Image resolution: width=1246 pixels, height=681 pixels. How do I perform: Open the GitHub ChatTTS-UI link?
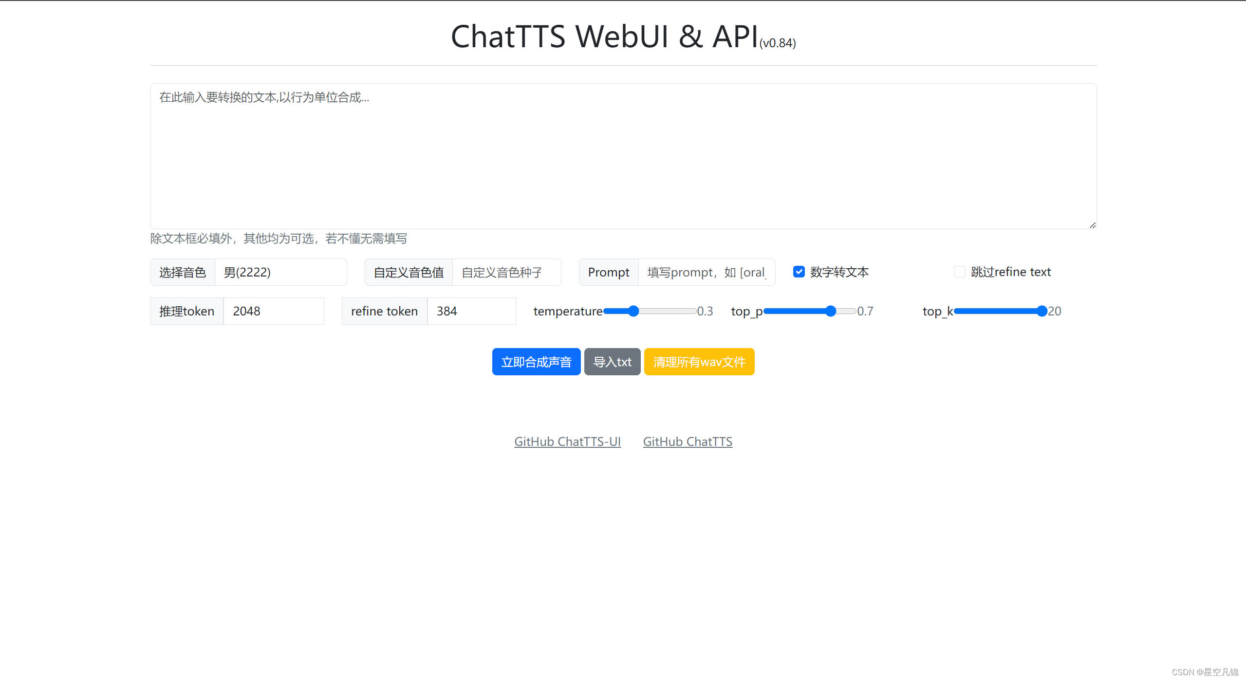pyautogui.click(x=567, y=442)
